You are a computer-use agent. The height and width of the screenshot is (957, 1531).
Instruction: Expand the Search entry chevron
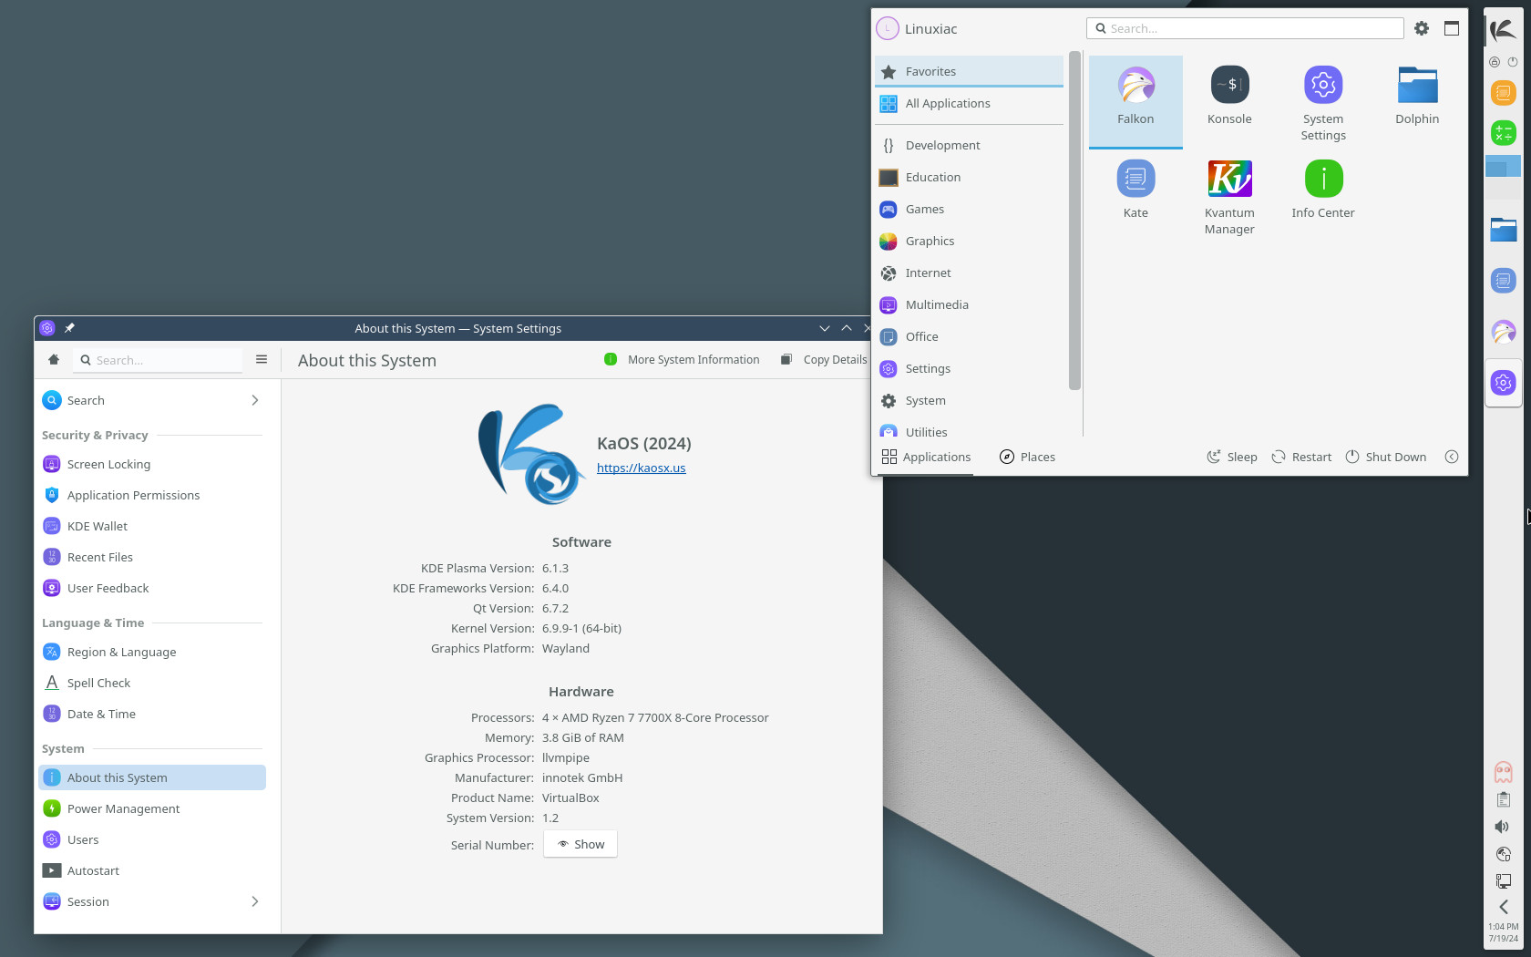click(255, 400)
